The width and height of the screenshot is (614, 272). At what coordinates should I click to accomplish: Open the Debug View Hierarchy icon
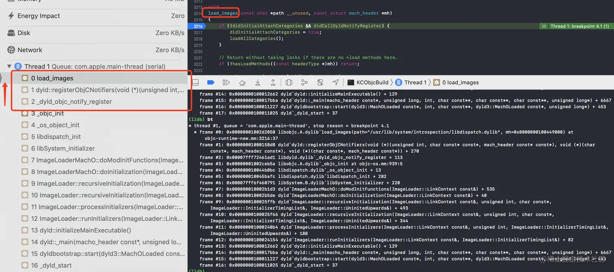[x=289, y=82]
